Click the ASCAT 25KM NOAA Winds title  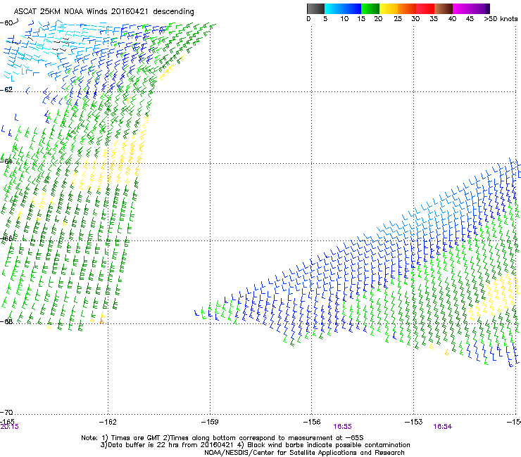coord(104,12)
